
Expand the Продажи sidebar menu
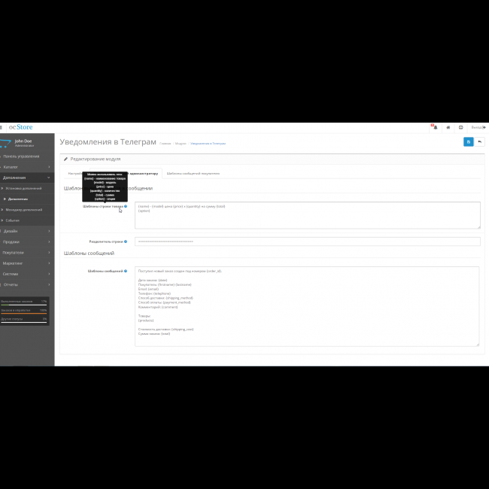[x=26, y=241]
